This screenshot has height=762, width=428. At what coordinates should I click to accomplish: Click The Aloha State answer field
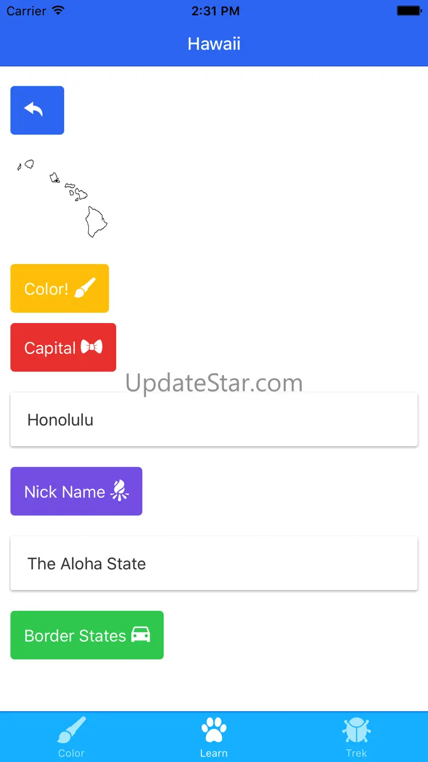pyautogui.click(x=214, y=564)
